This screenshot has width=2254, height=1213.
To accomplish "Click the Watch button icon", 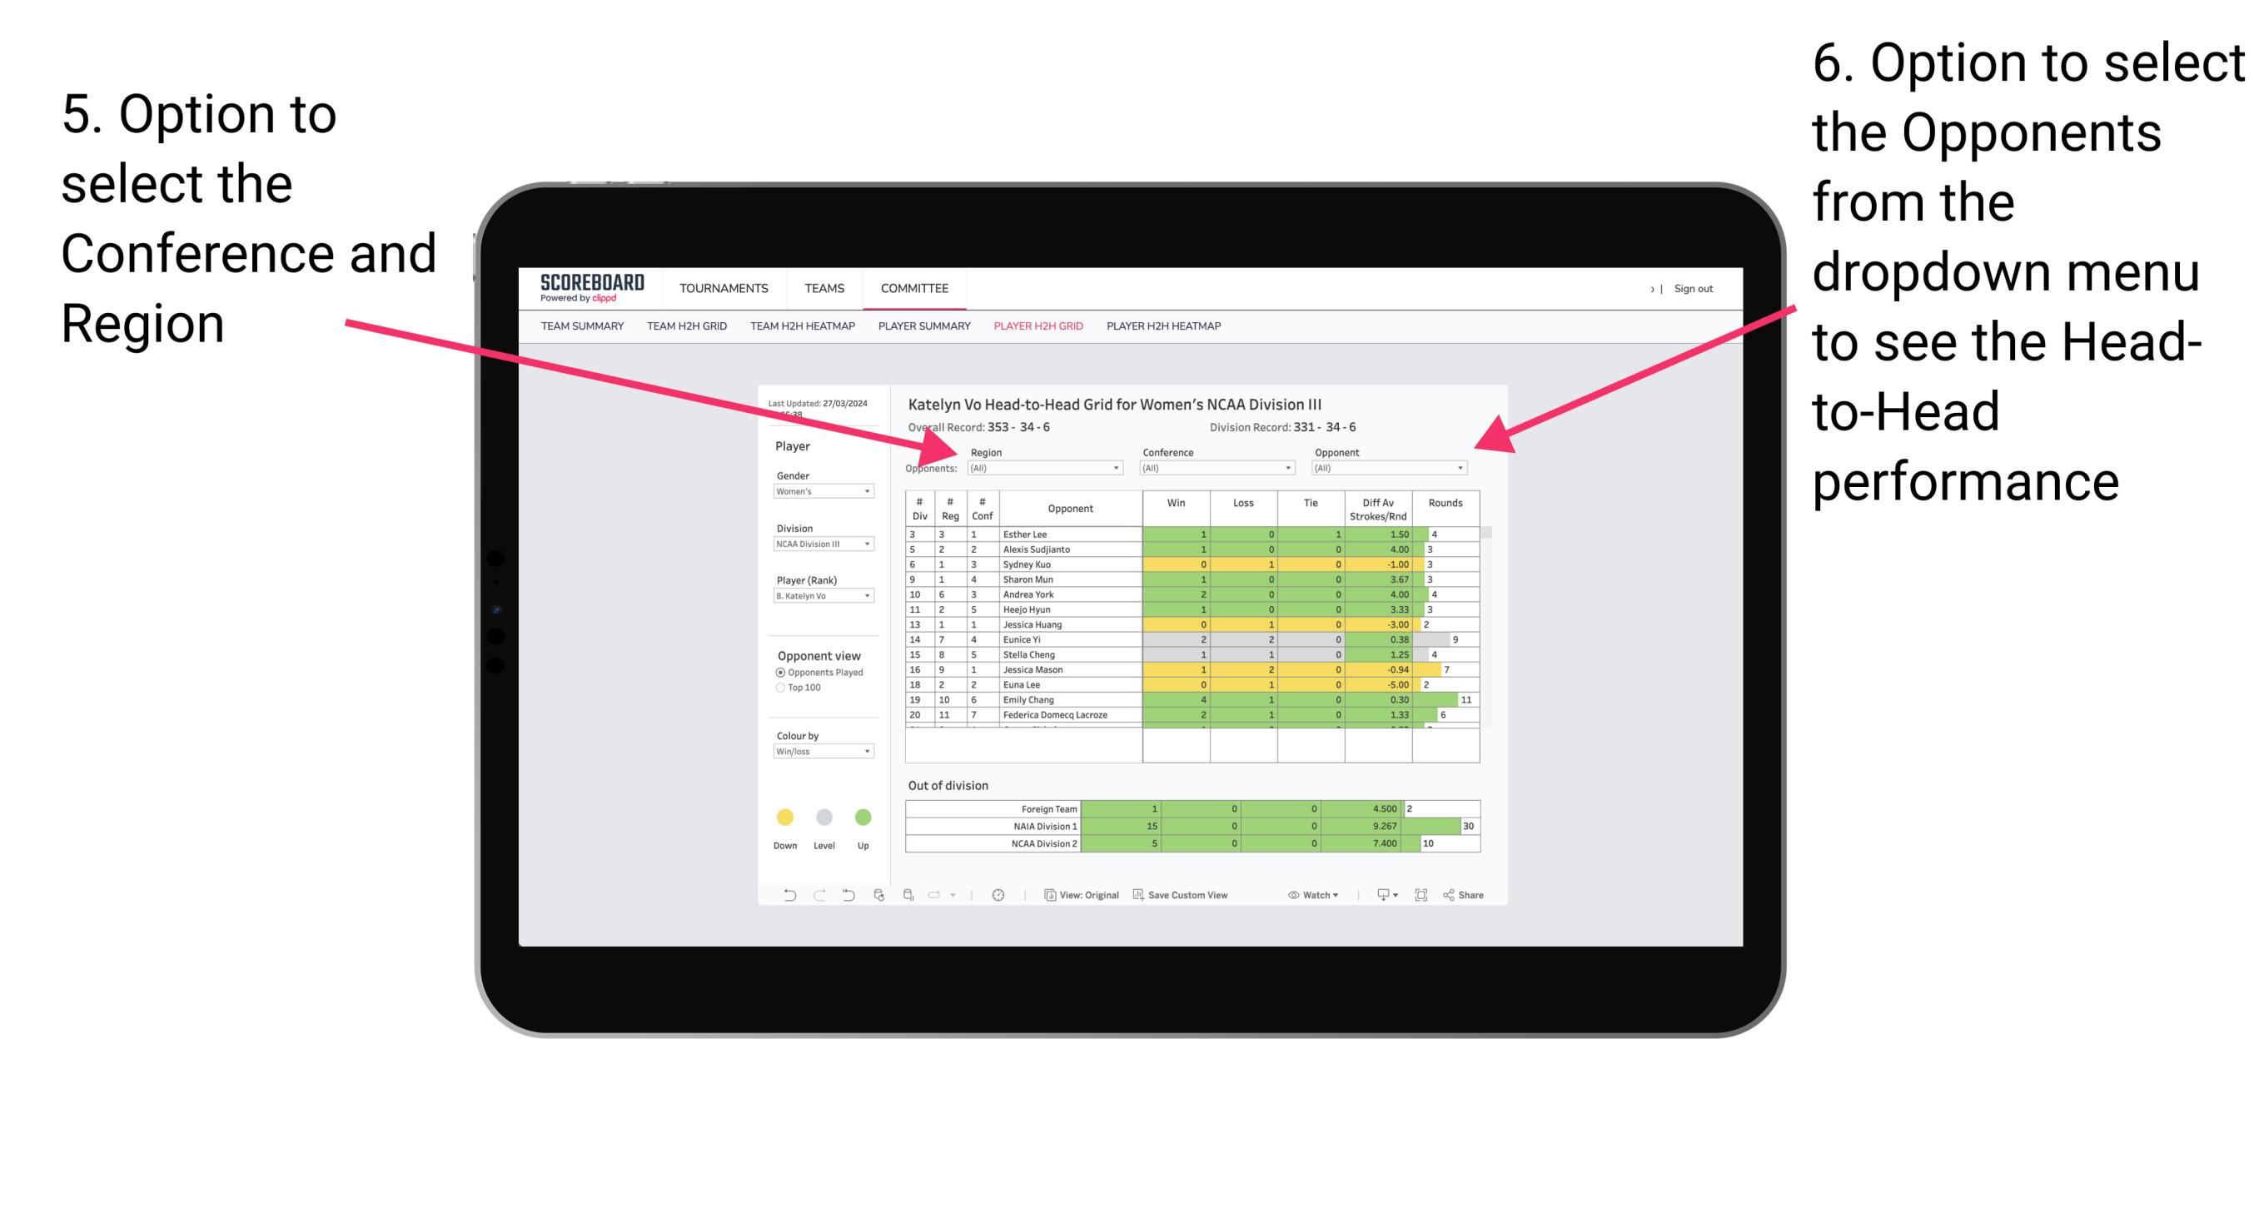I will [1289, 897].
